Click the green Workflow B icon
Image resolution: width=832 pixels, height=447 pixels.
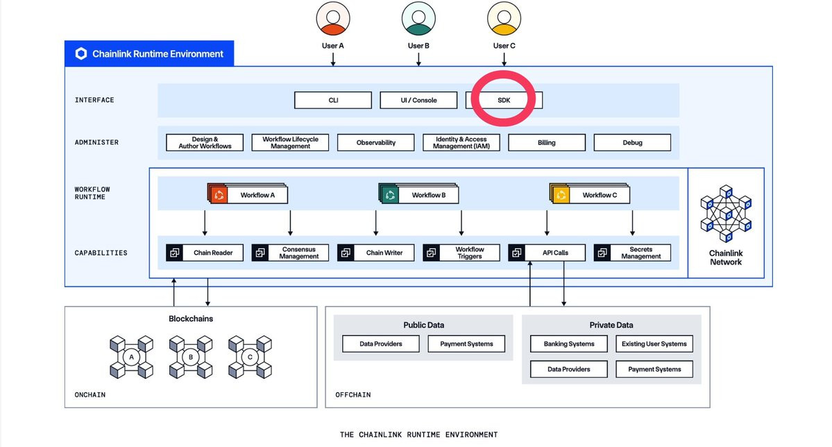tap(389, 195)
